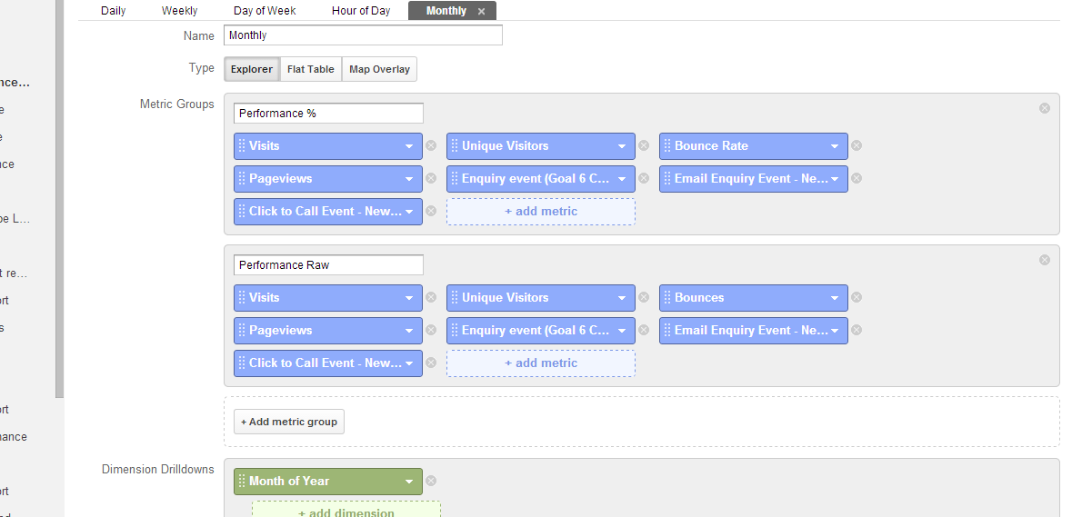Viewport: 1072px width, 517px height.
Task: Remove Month of Year dimension x icon
Action: (431, 481)
